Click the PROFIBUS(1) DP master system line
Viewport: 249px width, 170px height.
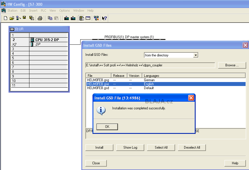[129, 39]
